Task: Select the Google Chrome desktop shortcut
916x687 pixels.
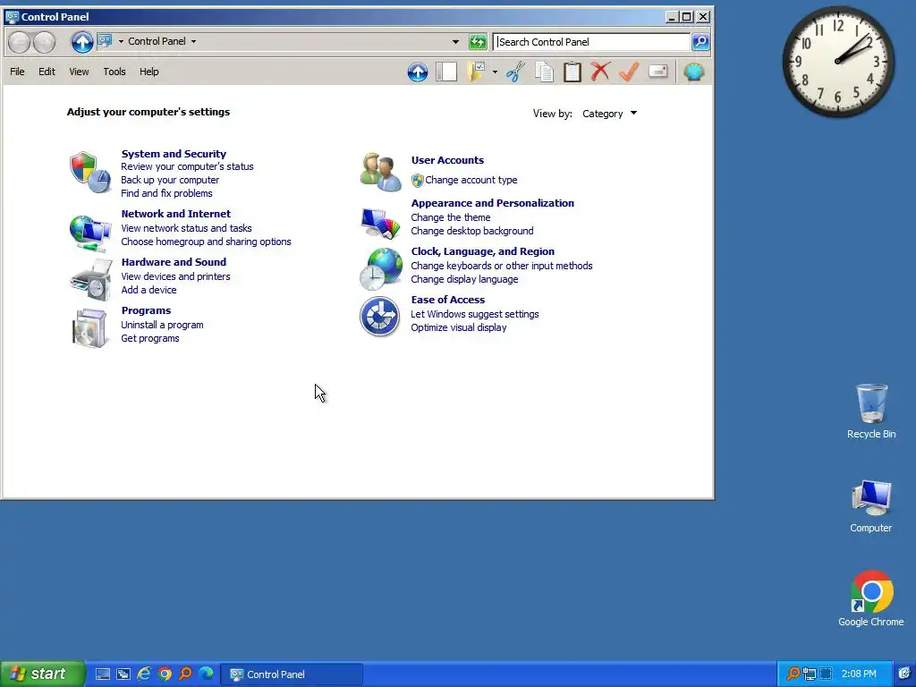Action: (x=871, y=598)
